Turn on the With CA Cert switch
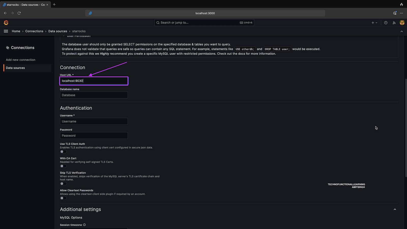 coord(63,166)
